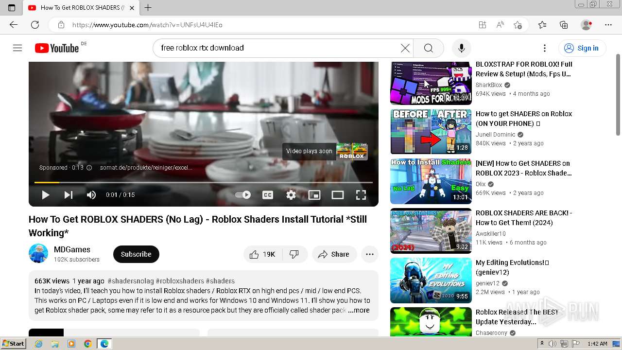Click the browser address bar URL
The width and height of the screenshot is (622, 350).
point(147,25)
